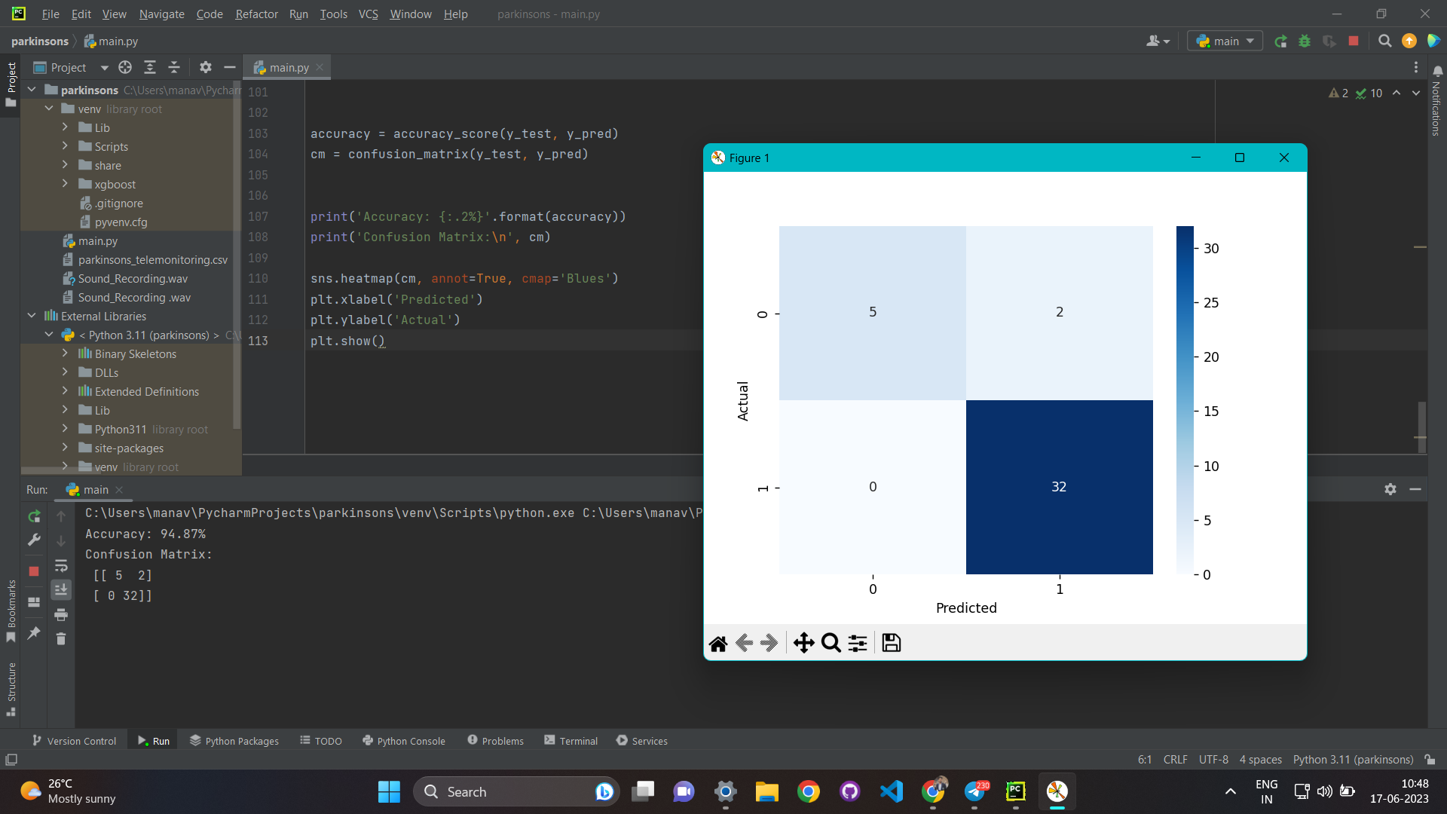This screenshot has height=814, width=1447.
Task: Reset the figure view with Home icon
Action: coord(718,643)
